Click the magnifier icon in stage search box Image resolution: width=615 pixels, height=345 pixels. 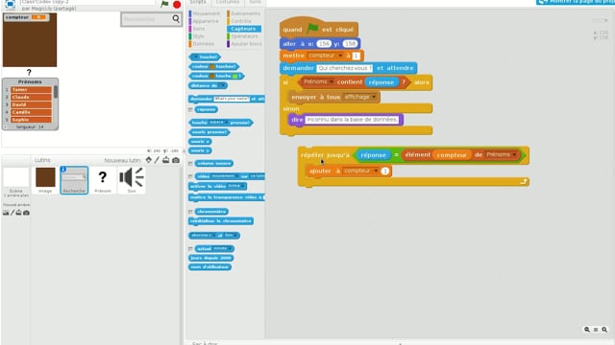click(176, 18)
